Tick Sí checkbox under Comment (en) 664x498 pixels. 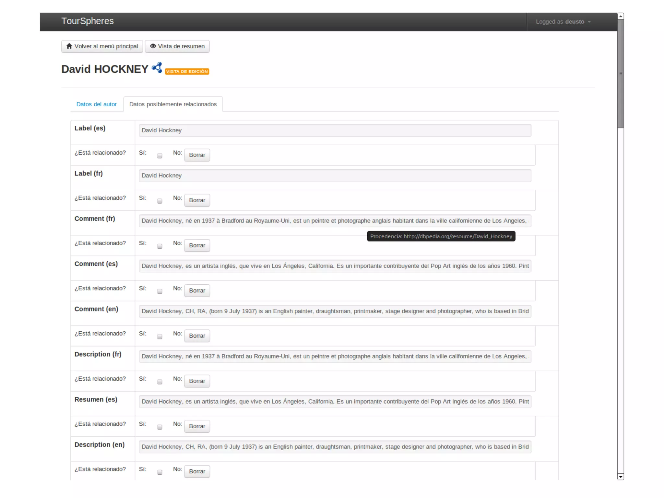pos(160,337)
